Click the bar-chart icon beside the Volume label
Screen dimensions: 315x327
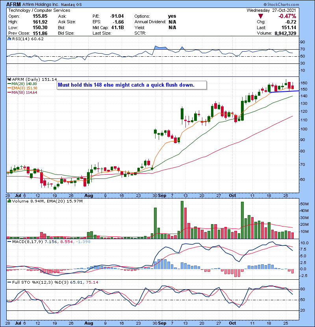coord(9,201)
